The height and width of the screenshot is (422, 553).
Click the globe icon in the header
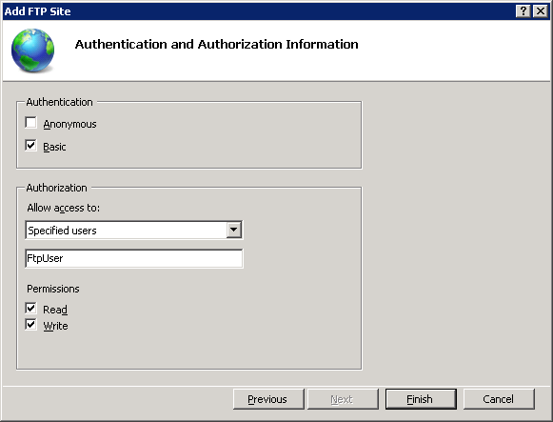(32, 50)
